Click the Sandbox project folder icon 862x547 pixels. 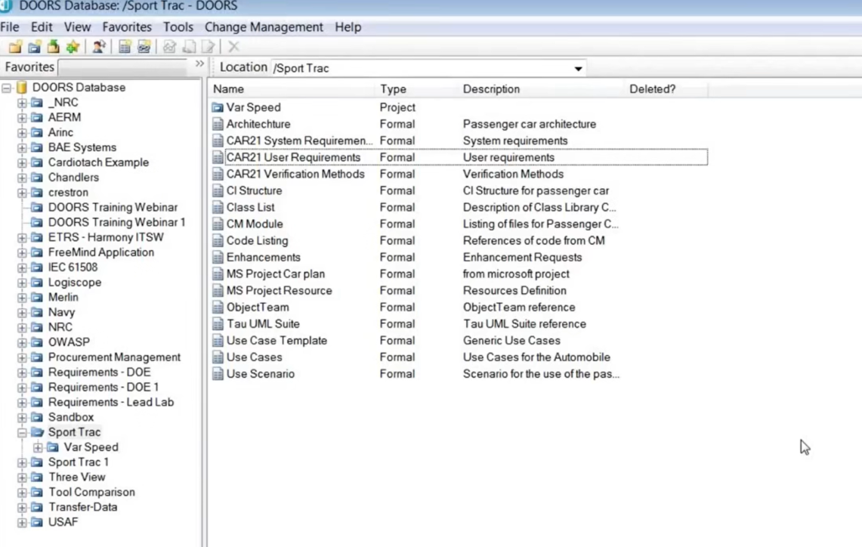coord(37,417)
